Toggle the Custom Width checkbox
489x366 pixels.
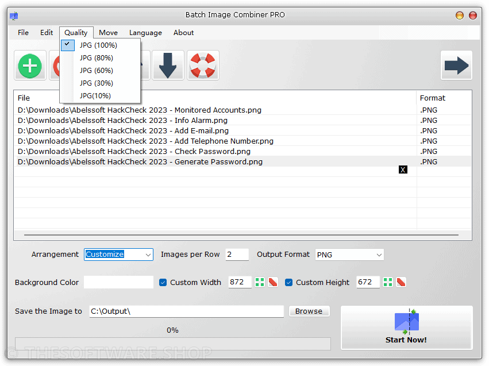[163, 283]
